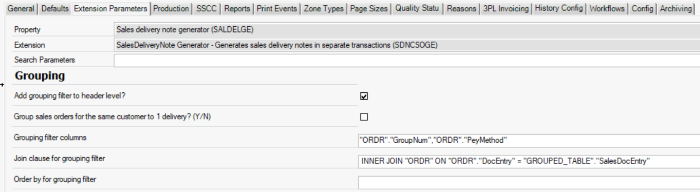
Task: Focus the Order by for grouping filter field
Action: (x=528, y=182)
